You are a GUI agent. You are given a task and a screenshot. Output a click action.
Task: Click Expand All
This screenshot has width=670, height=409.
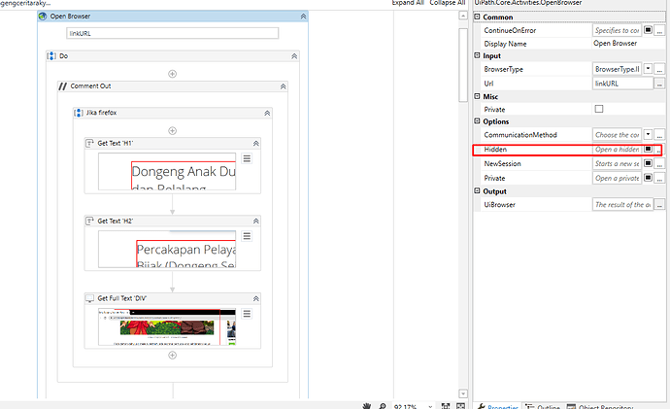(x=408, y=3)
